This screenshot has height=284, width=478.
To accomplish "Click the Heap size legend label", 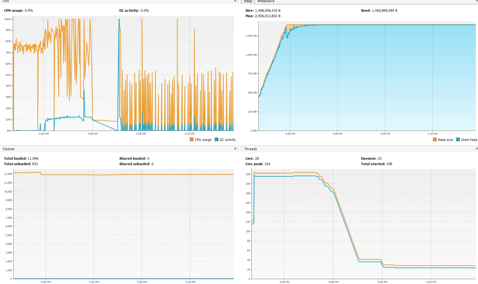I will pos(445,140).
